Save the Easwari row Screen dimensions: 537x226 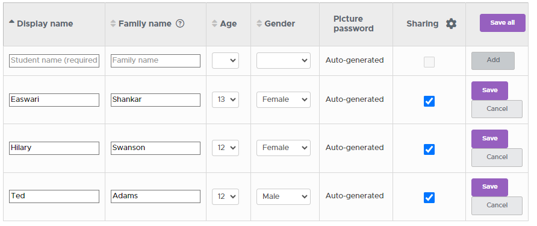point(489,90)
